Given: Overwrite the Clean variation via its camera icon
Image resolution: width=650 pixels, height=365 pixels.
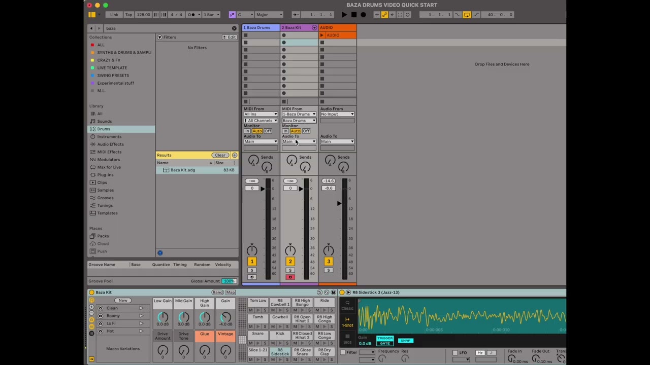Looking at the screenshot, I should 100,308.
